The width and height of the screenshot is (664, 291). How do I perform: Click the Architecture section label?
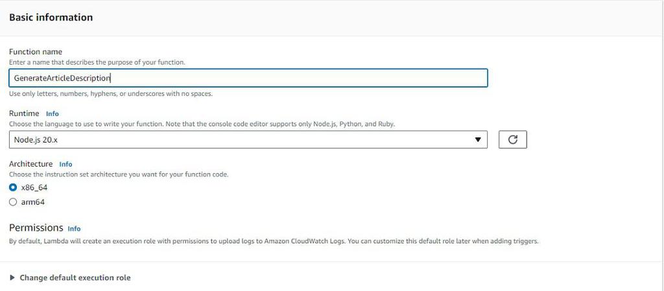(x=30, y=164)
